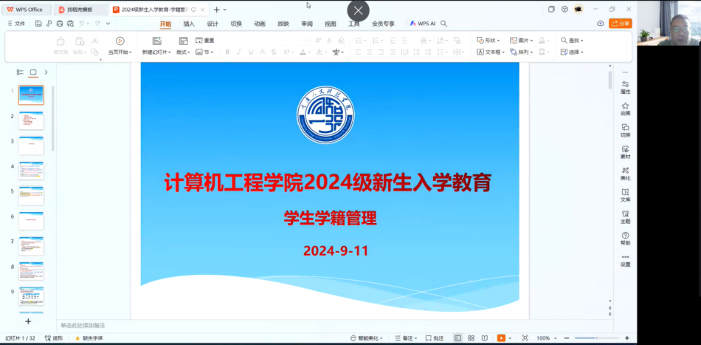
Task: Open the 动画 animation side panel
Action: tap(626, 109)
